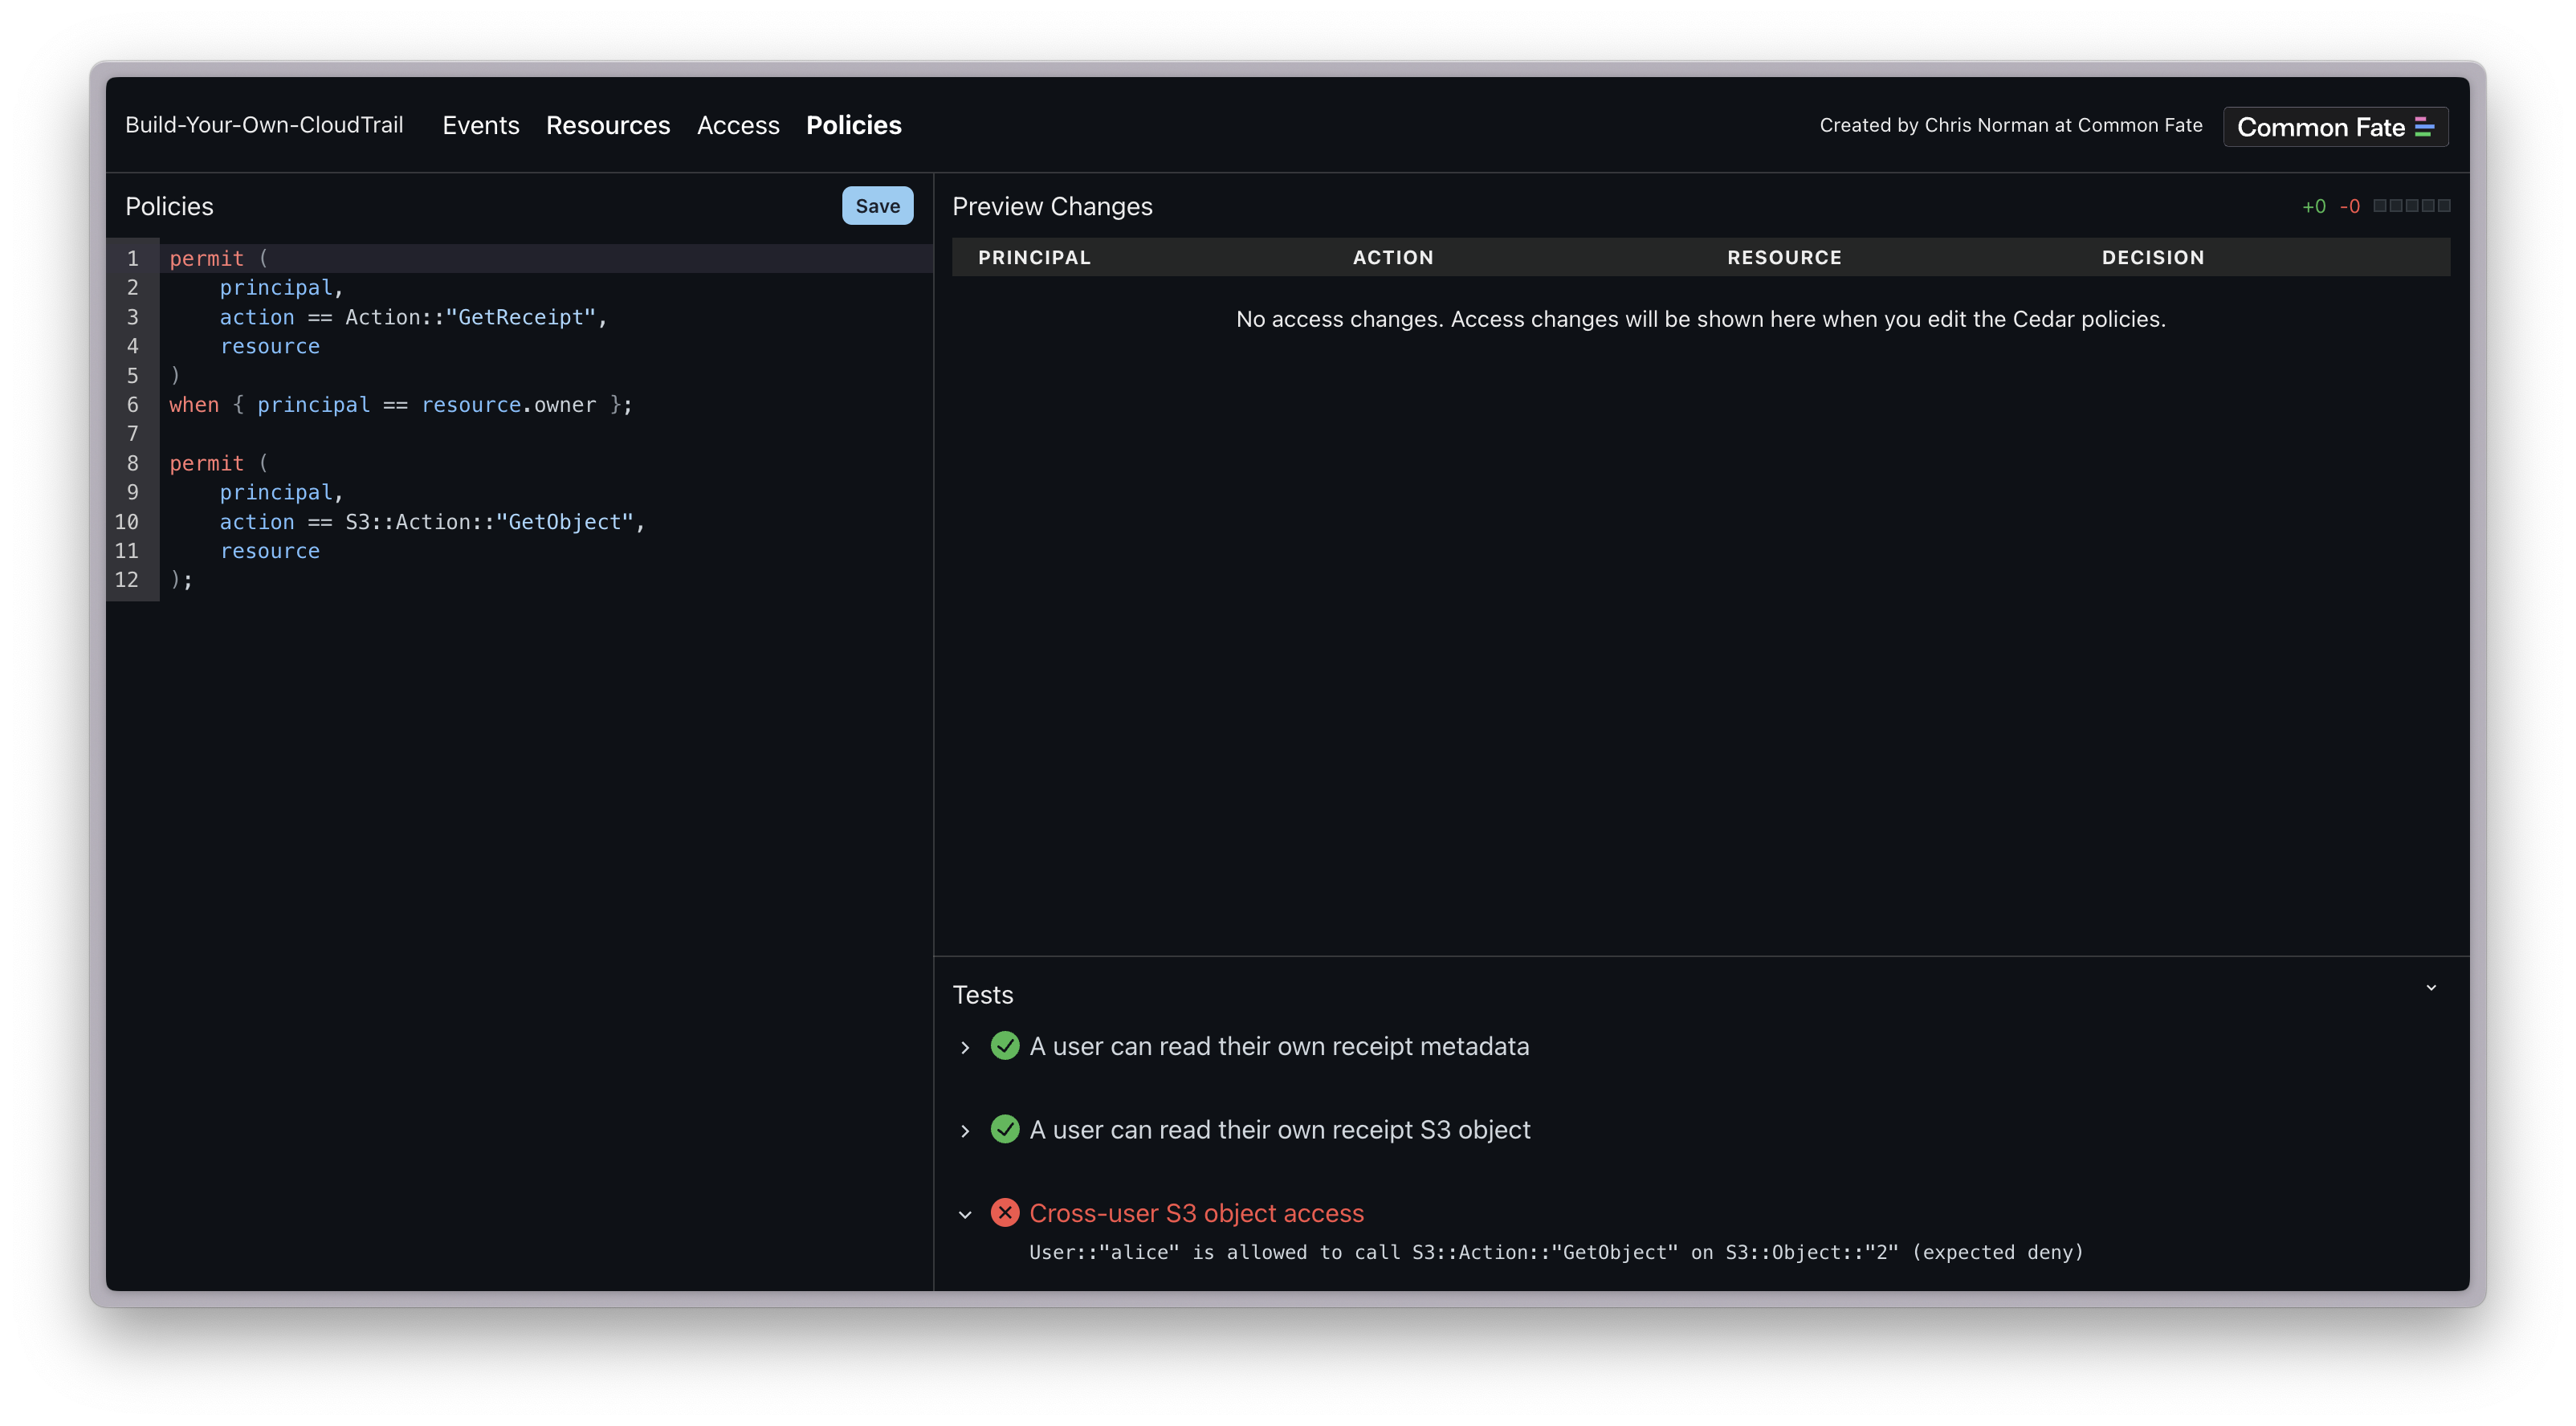
Task: Click the Save button
Action: tap(876, 206)
